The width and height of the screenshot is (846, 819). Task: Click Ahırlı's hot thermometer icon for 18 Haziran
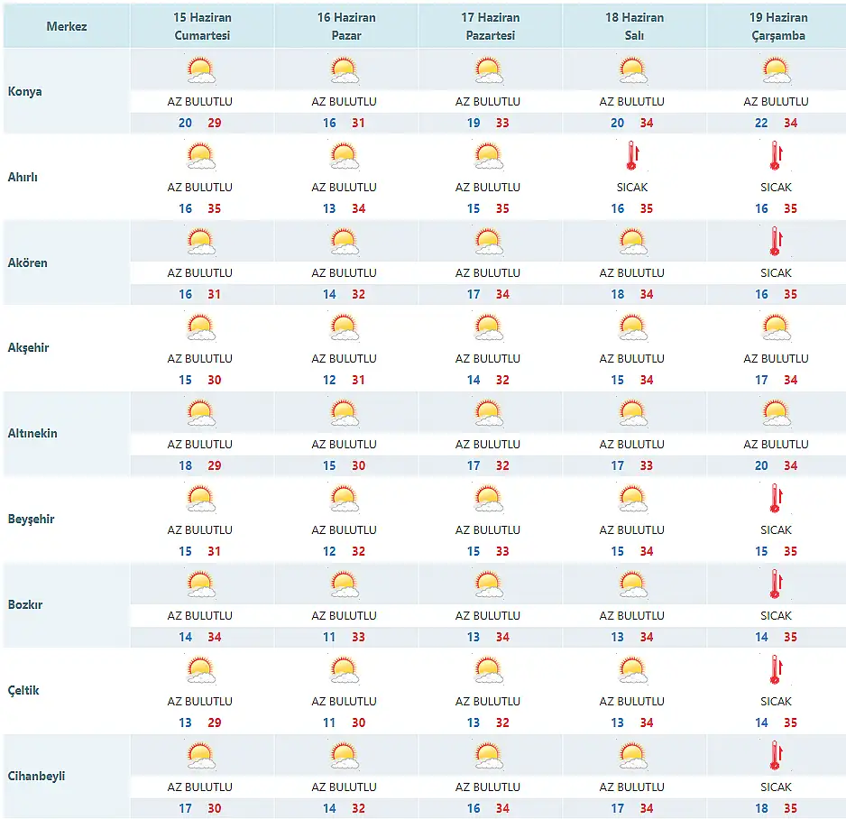(631, 156)
